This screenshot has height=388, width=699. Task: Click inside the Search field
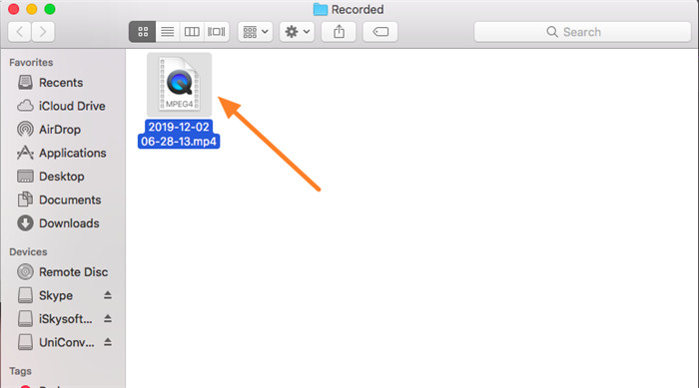582,32
